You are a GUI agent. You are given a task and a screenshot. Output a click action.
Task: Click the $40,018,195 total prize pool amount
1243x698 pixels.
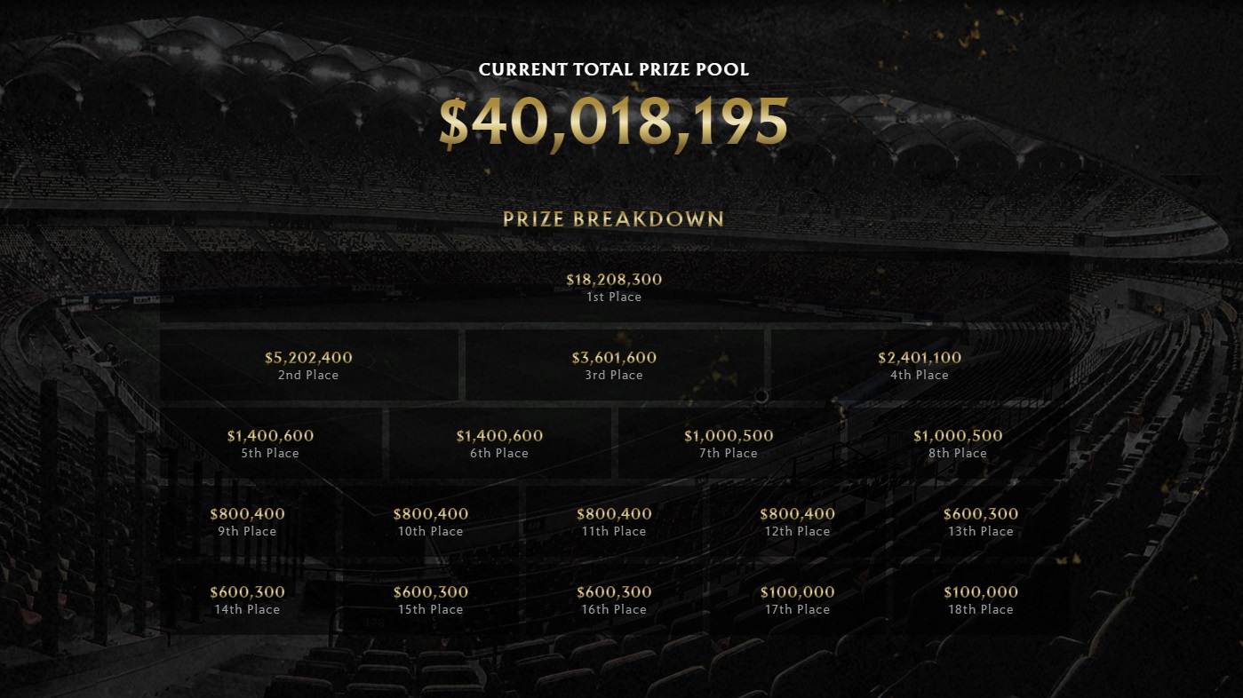pyautogui.click(x=613, y=122)
